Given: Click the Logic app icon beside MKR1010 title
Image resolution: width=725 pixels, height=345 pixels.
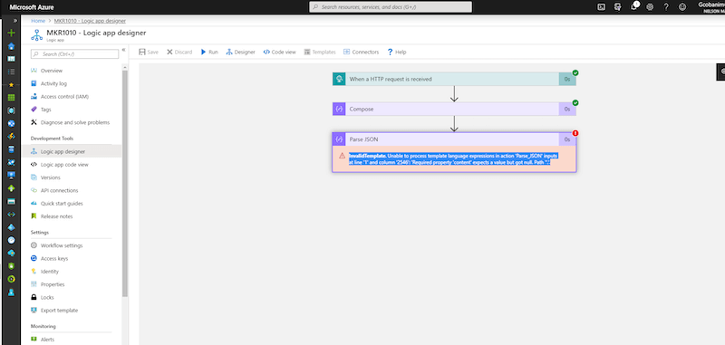Looking at the screenshot, I should [x=37, y=35].
